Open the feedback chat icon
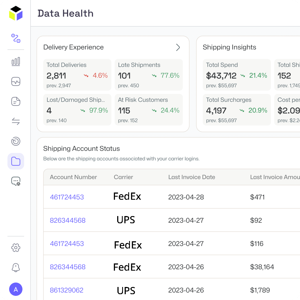 click(x=16, y=181)
